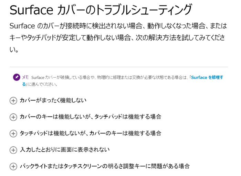Viewport: 241px width, 176px height.
Task: Click heading text 'カバーがまったく機能しない'
Action: [53, 100]
